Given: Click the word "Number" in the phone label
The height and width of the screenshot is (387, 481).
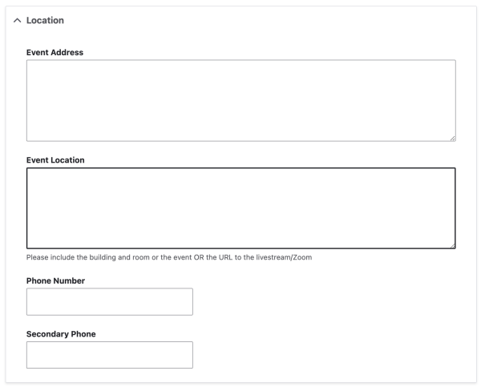Looking at the screenshot, I should coord(69,281).
